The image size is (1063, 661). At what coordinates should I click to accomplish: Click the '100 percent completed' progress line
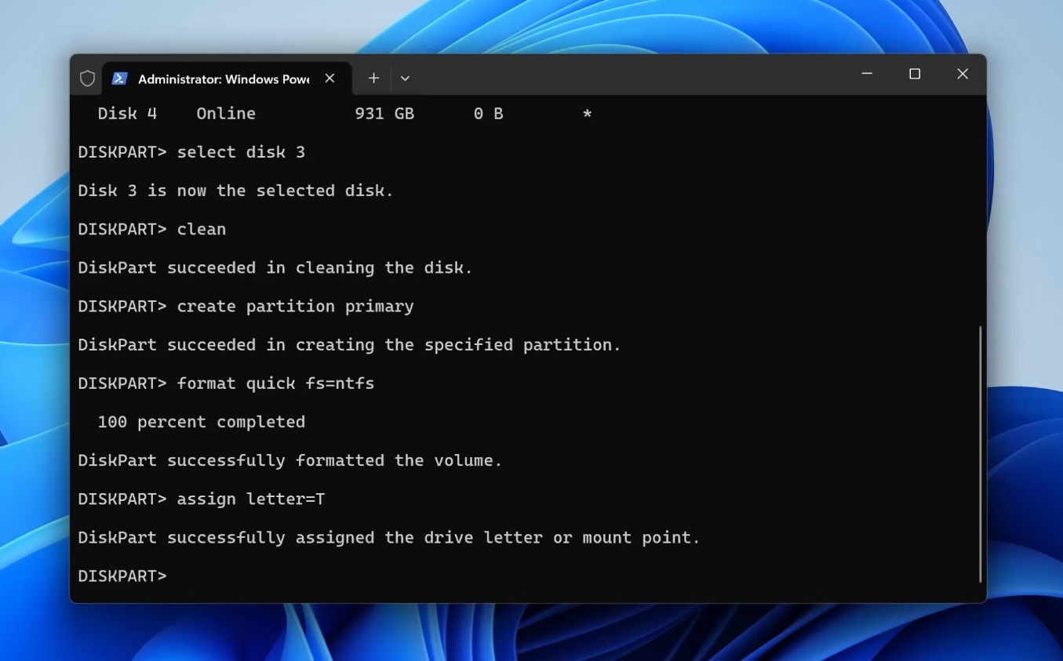coord(201,422)
